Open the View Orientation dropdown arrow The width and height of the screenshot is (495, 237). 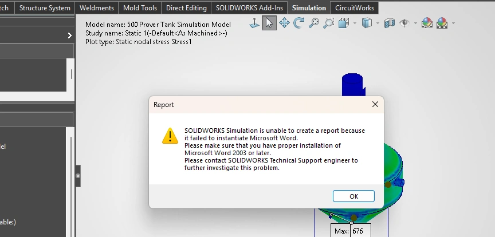point(355,23)
